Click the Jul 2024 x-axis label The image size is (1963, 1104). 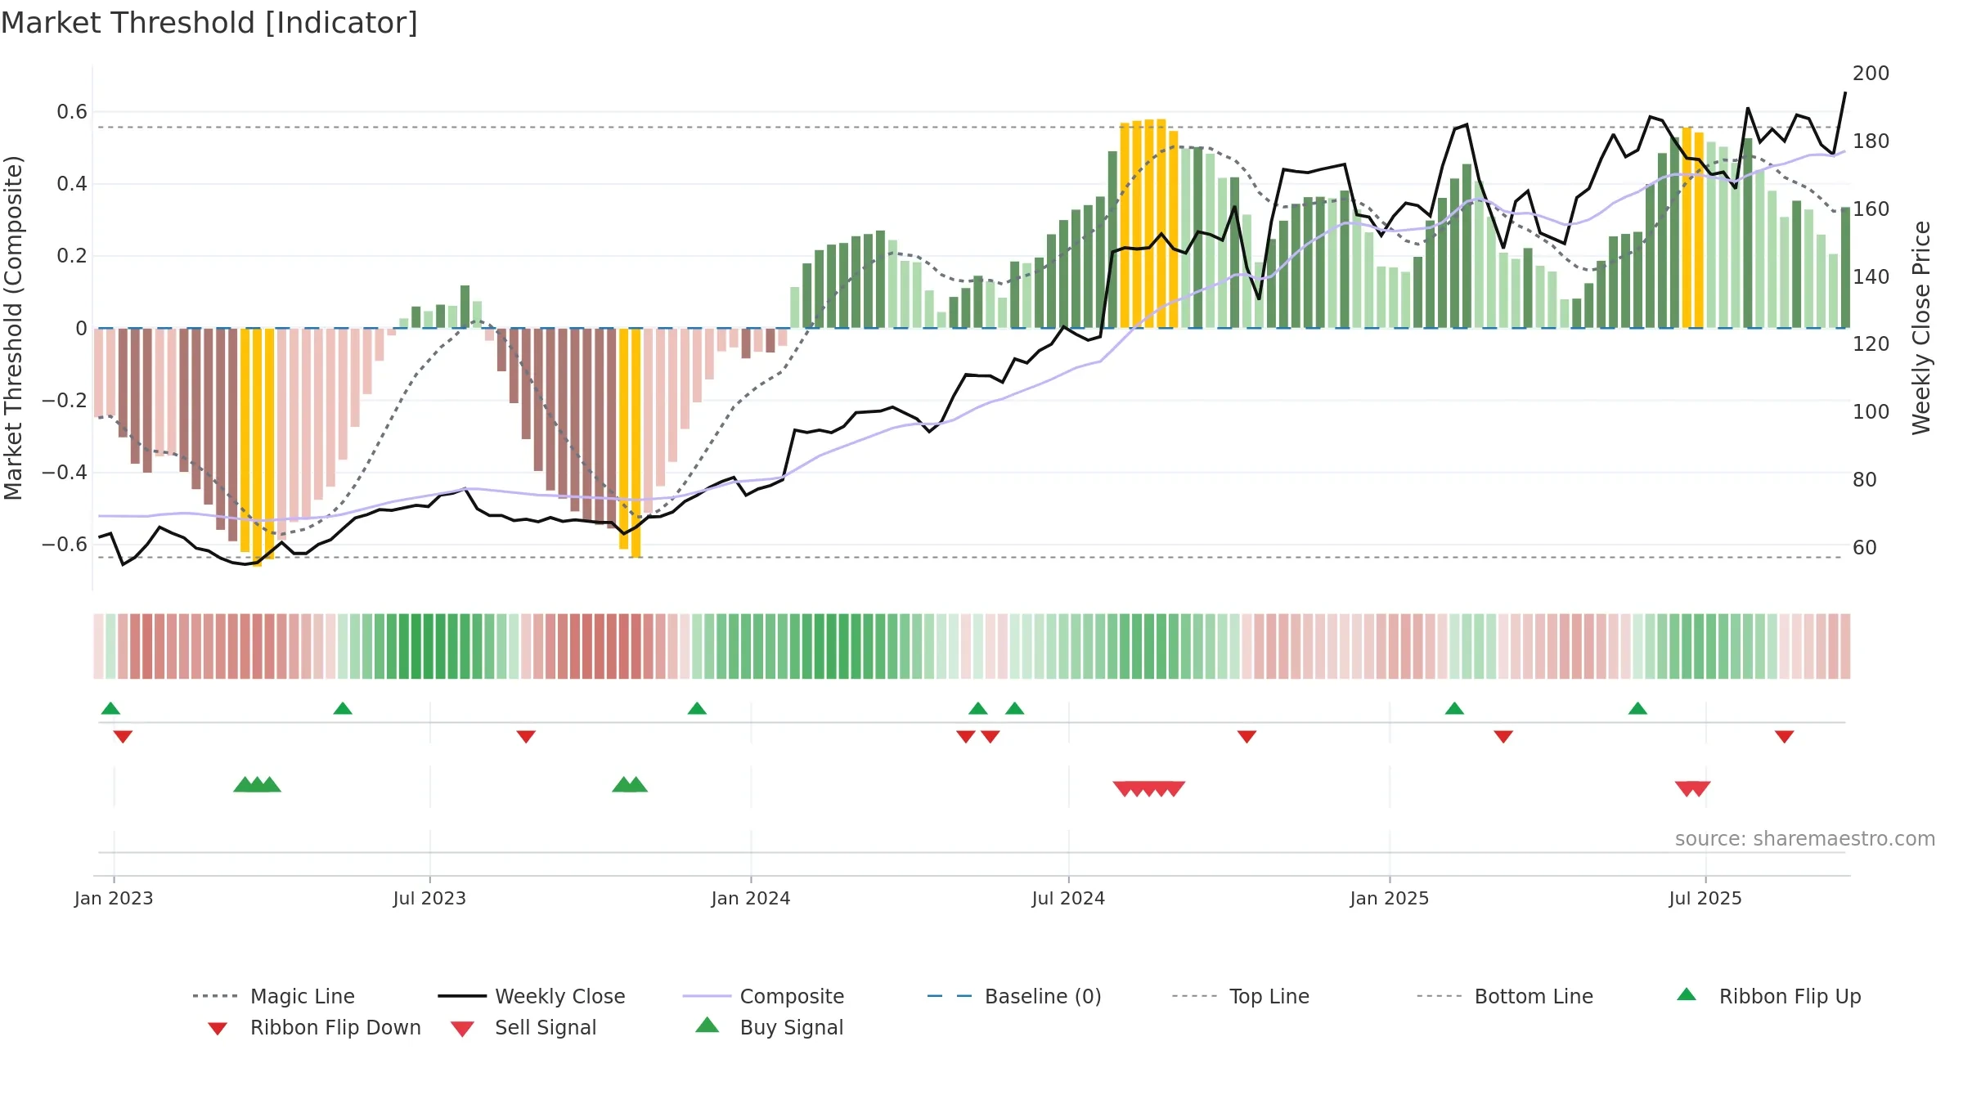[x=1068, y=898]
